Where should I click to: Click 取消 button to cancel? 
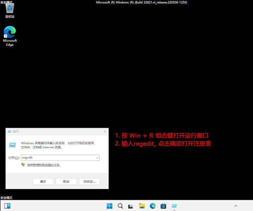point(66,181)
